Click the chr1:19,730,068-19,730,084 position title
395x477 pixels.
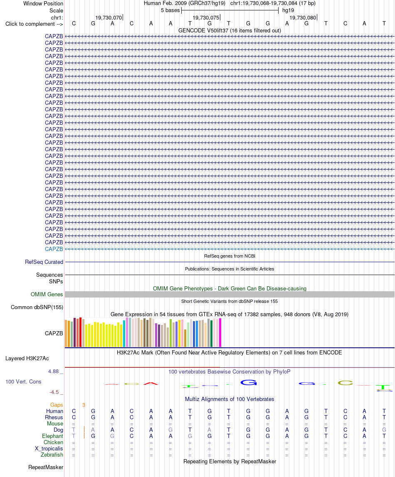click(x=273, y=3)
